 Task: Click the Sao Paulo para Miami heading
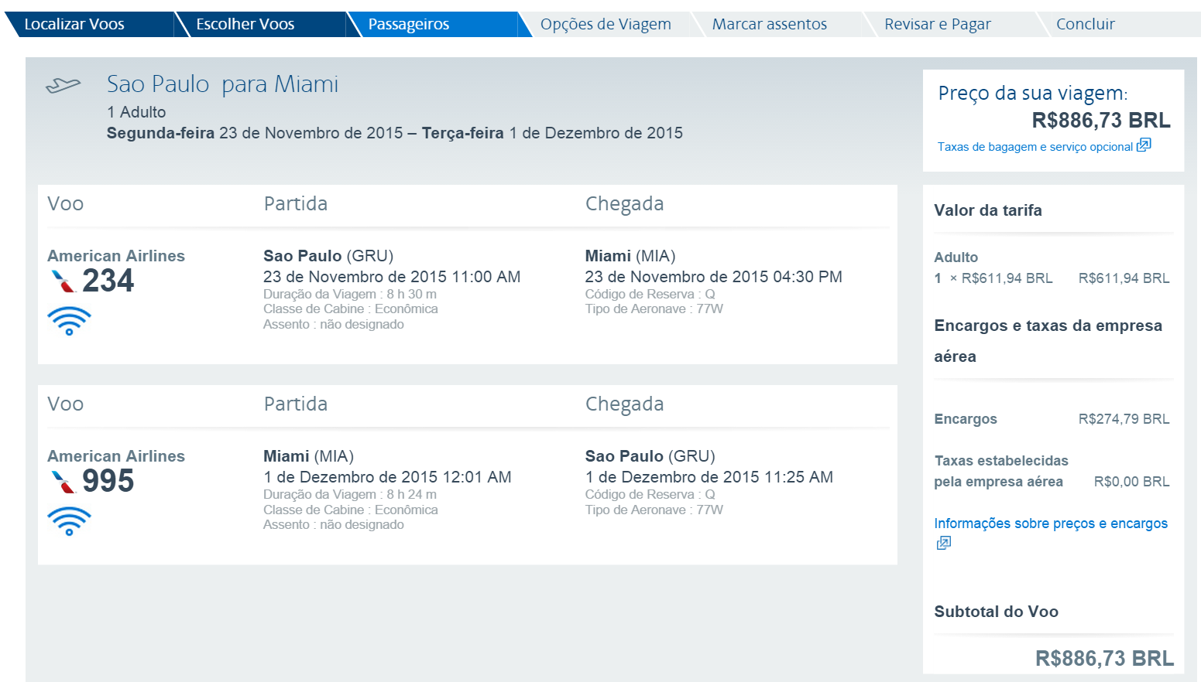point(222,84)
